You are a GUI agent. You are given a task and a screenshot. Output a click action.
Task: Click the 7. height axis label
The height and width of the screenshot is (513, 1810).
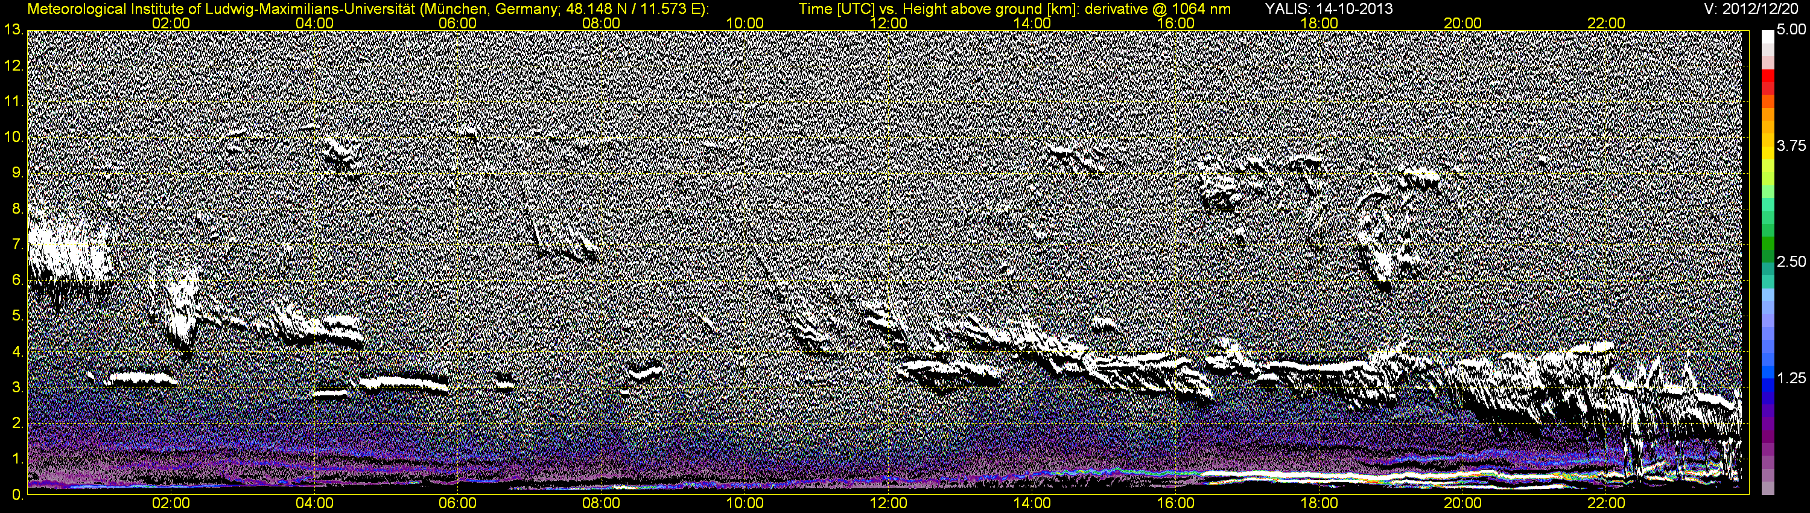point(17,244)
